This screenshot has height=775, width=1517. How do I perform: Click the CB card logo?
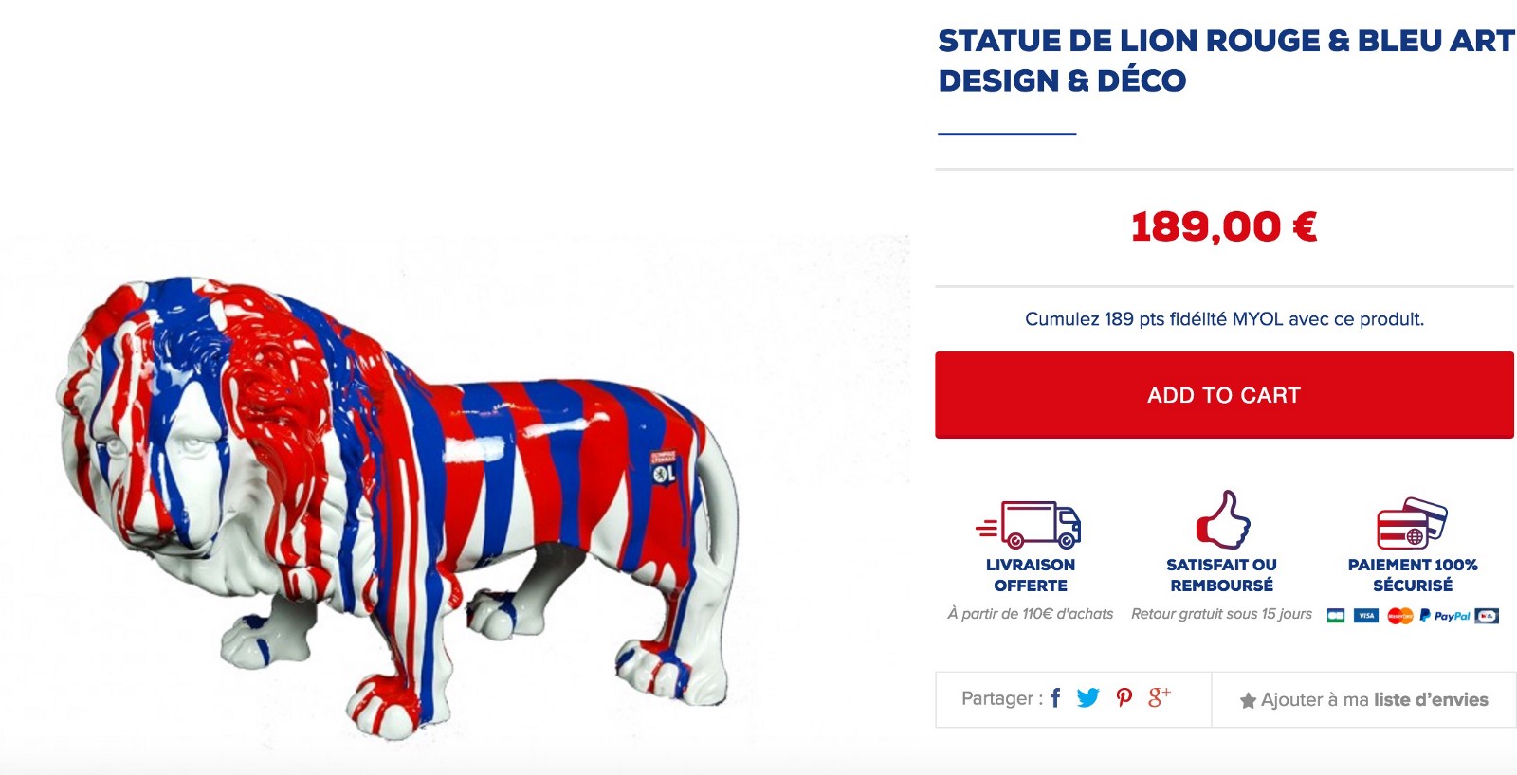(1336, 616)
